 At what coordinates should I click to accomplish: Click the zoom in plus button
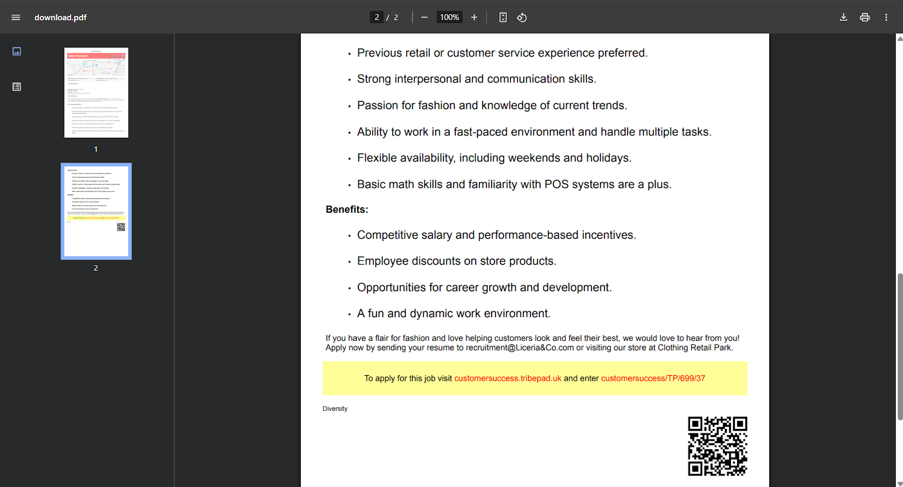[474, 17]
